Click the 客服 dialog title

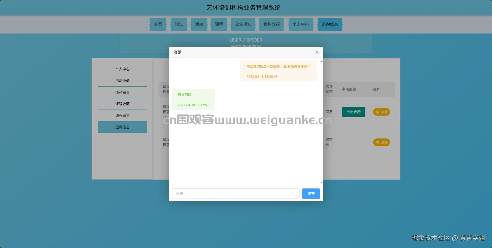(178, 52)
